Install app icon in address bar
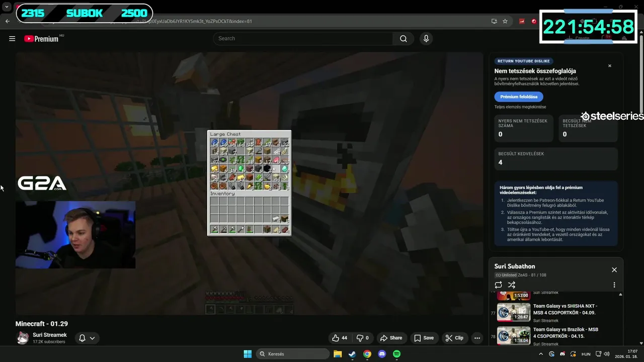 (x=494, y=21)
